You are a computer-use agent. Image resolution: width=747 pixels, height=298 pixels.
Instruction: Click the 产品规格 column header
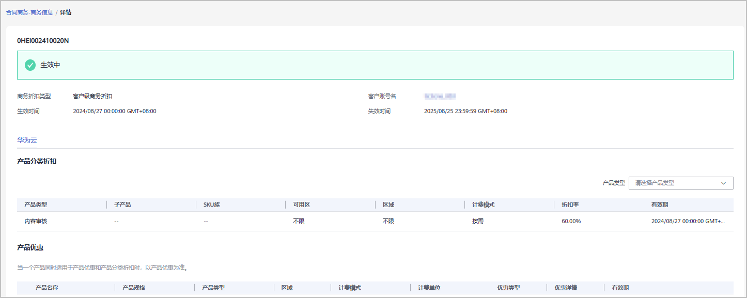pos(133,288)
